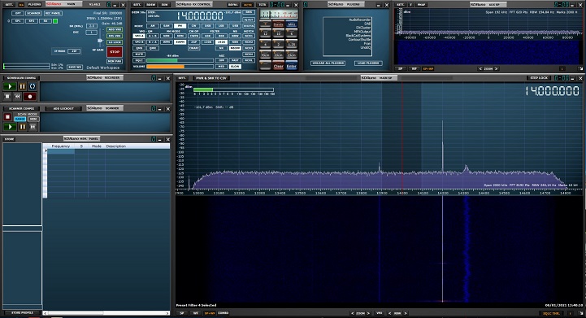Screen dimensions: 586x318
Task: Toggle STEP LOCK in Main SP
Action: [x=539, y=78]
